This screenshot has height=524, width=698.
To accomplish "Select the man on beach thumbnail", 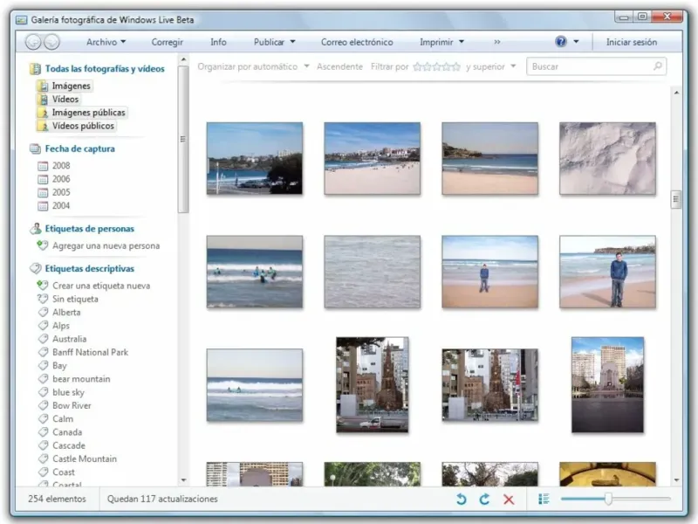I will (607, 272).
